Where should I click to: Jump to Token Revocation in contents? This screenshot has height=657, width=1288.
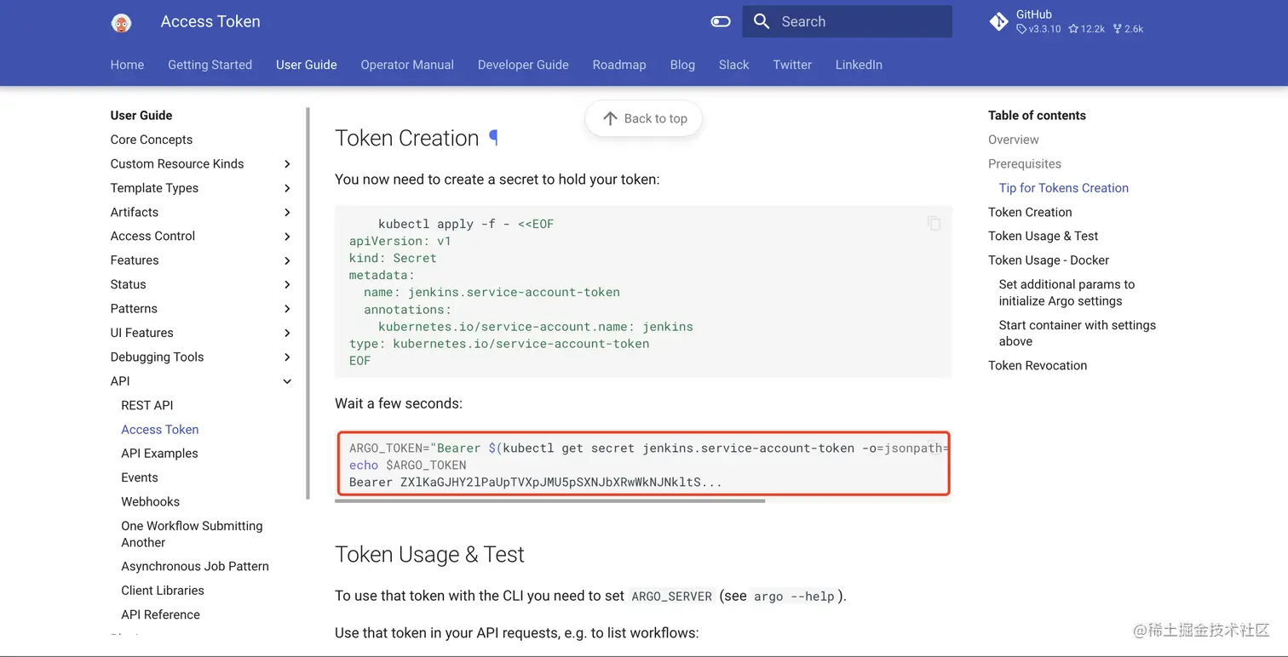pos(1038,365)
